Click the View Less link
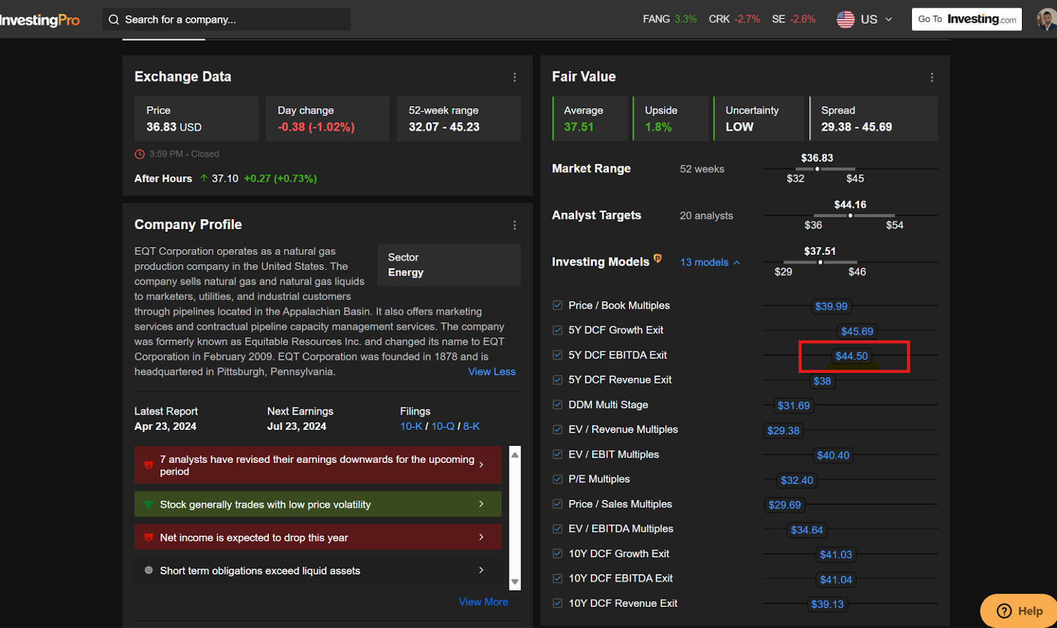The width and height of the screenshot is (1057, 628). pyautogui.click(x=492, y=372)
